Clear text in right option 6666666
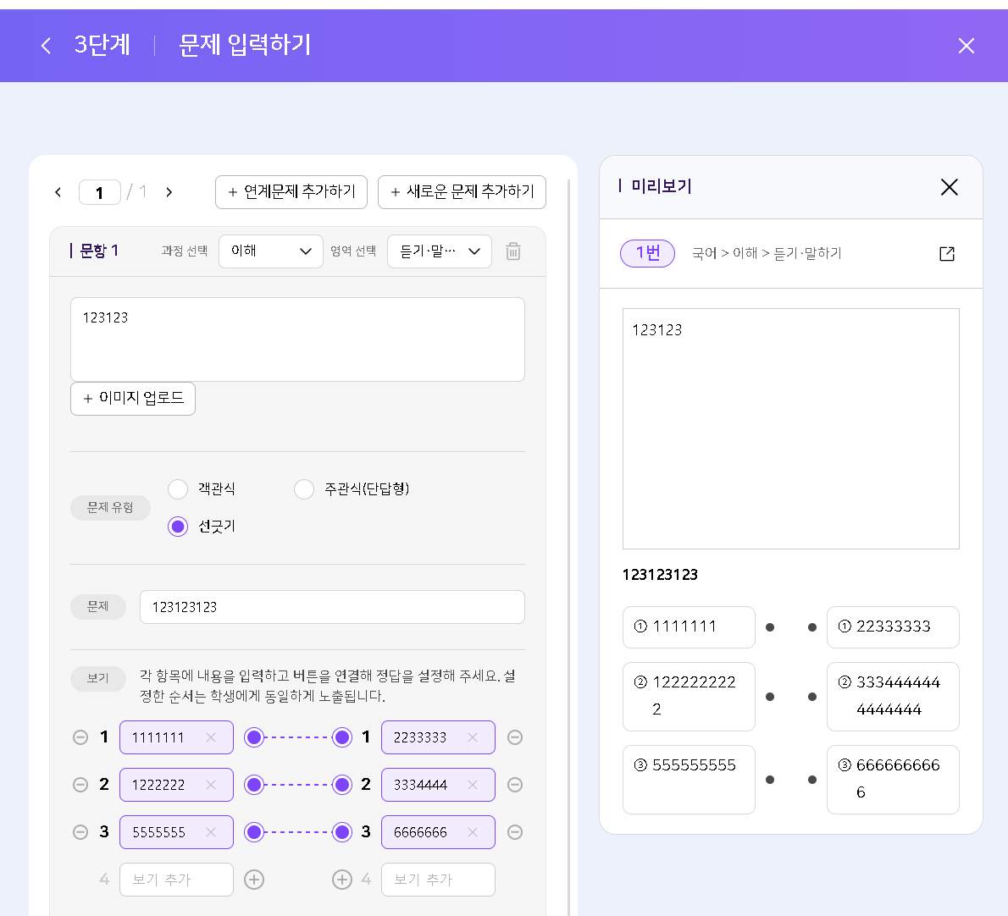 473,832
